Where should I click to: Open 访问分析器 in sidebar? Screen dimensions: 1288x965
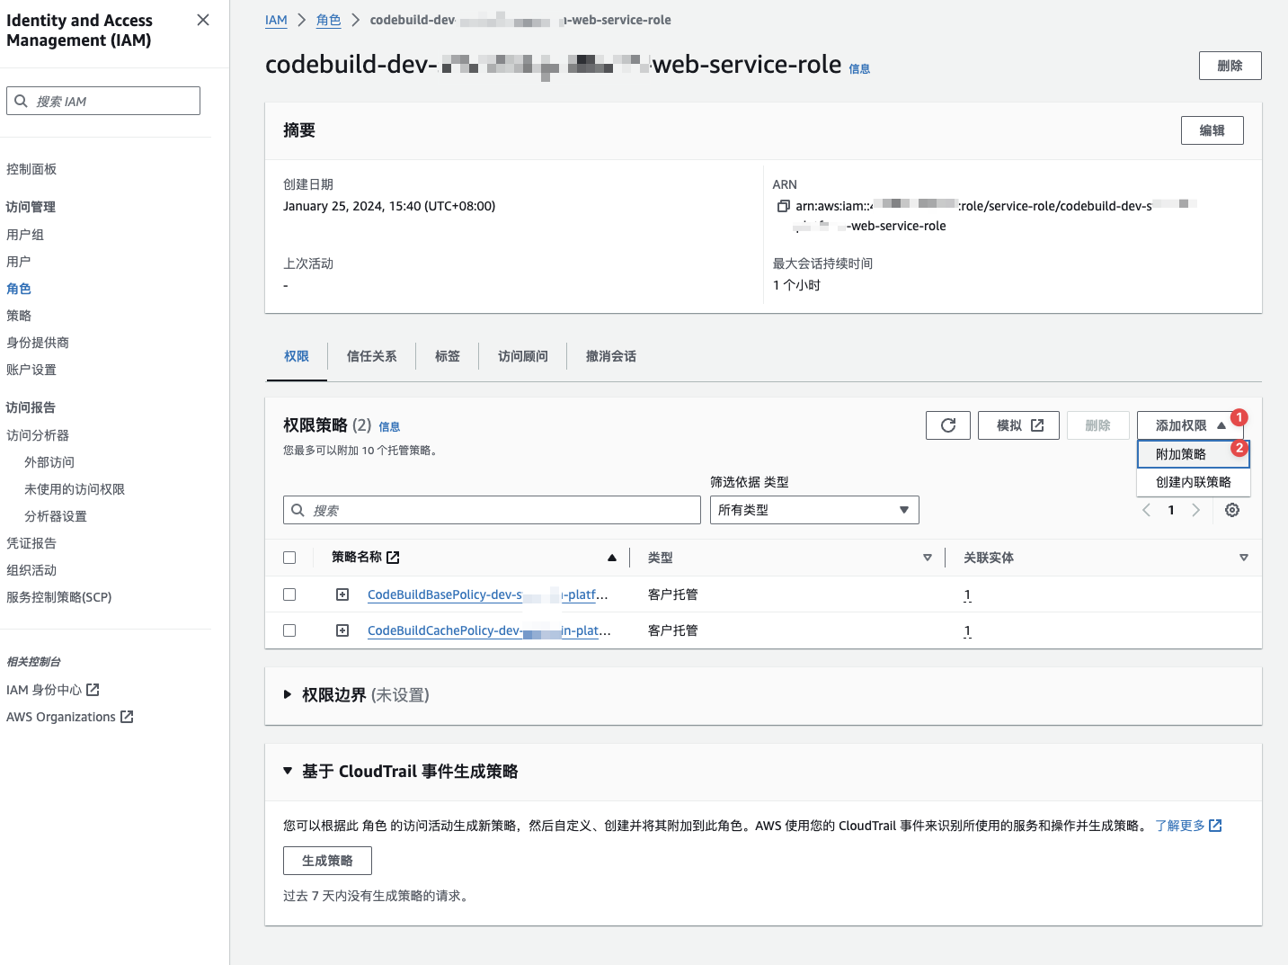click(x=38, y=435)
